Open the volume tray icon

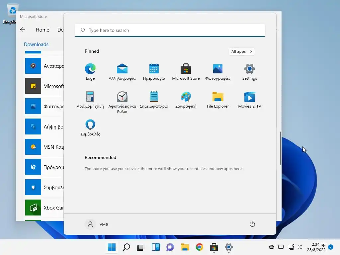tap(299, 247)
